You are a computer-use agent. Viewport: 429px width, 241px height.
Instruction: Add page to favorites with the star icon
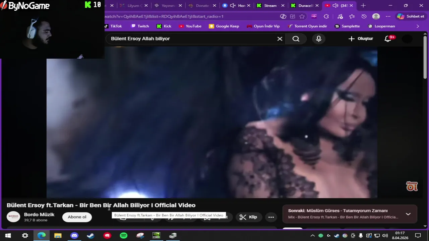click(302, 16)
